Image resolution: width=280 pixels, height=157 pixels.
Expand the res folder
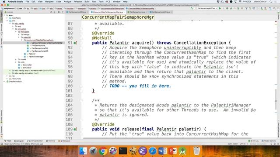pos(7,76)
